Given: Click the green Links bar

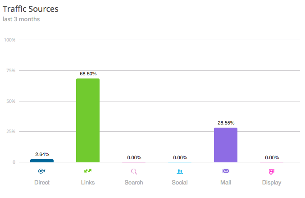Looking at the screenshot, I should click(x=88, y=120).
